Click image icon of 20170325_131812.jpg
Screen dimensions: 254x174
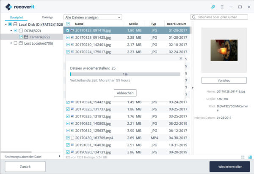click(x=72, y=116)
